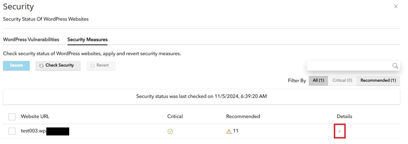This screenshot has width=408, height=144.
Task: Click the green Critical status checkmark icon
Action: pos(170,132)
